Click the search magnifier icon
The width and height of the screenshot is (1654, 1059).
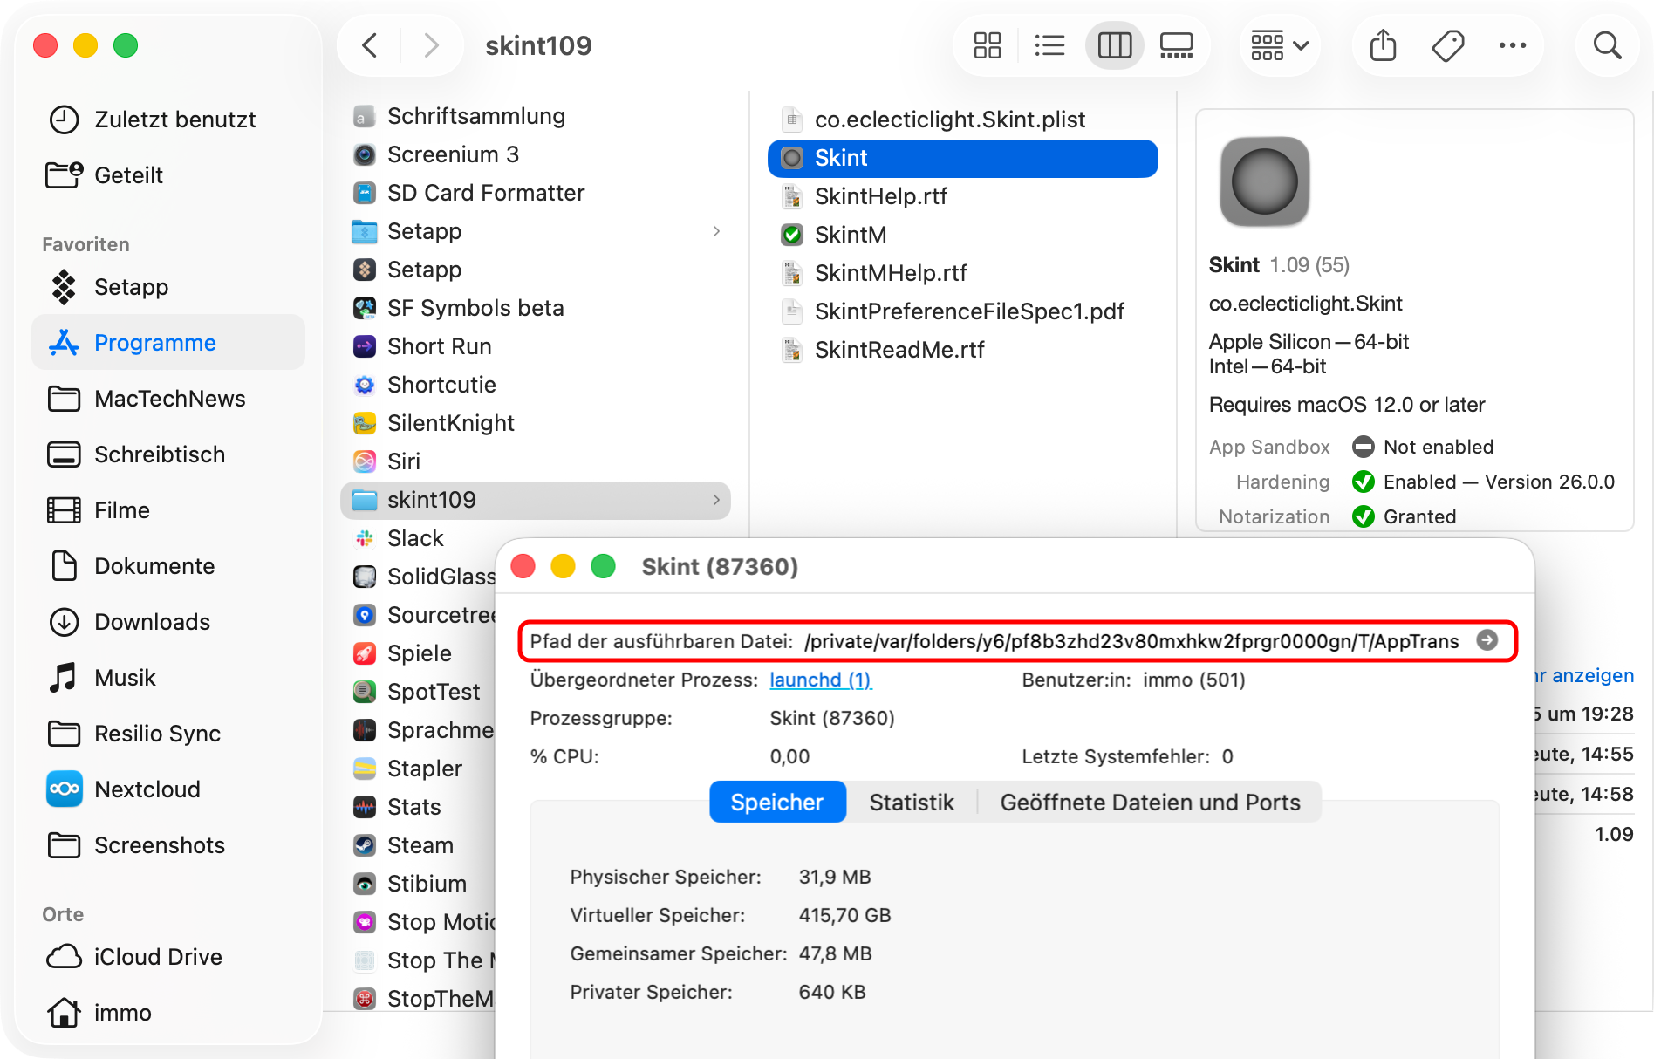[1607, 45]
